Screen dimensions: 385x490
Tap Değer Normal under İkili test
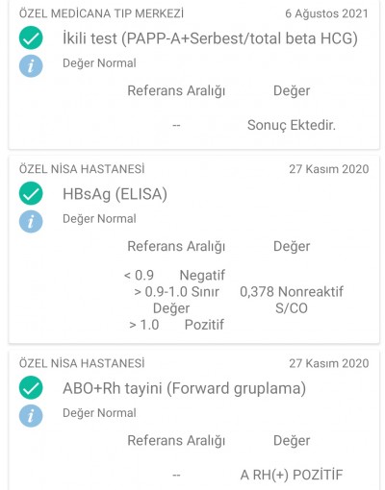coord(99,63)
